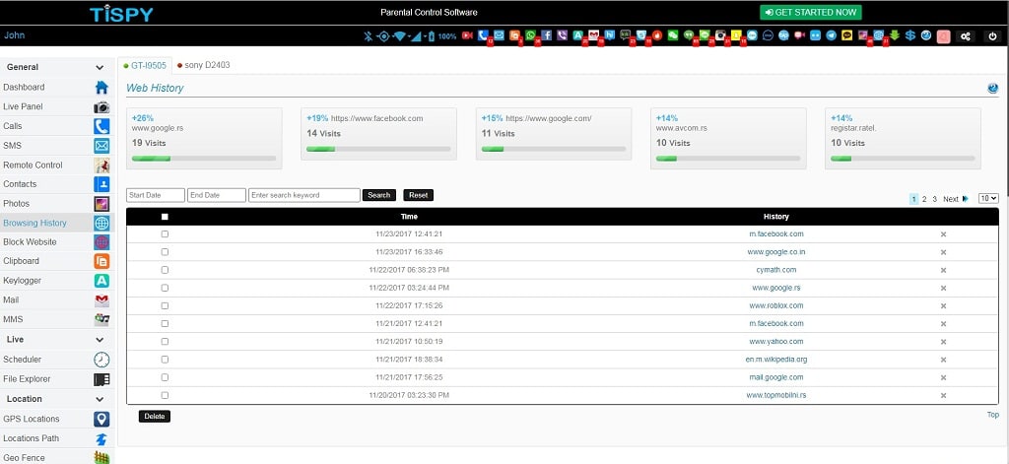Click the Skype icon in top bar

pyautogui.click(x=641, y=35)
